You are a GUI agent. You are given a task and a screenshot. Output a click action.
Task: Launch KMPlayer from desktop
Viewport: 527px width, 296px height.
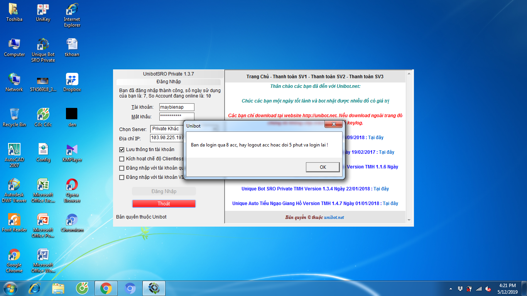point(72,153)
